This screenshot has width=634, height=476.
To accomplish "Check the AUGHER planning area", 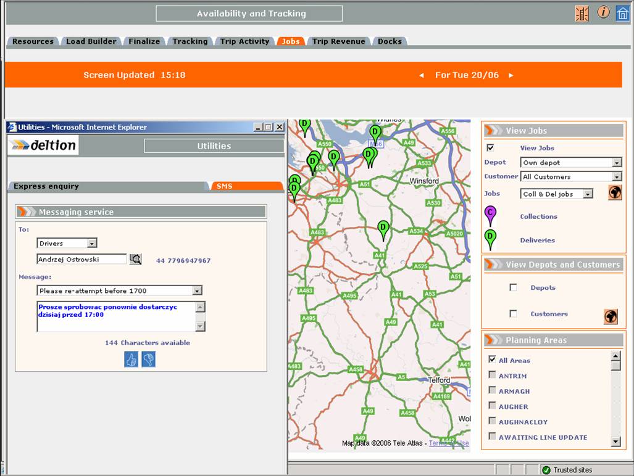I will [x=492, y=405].
